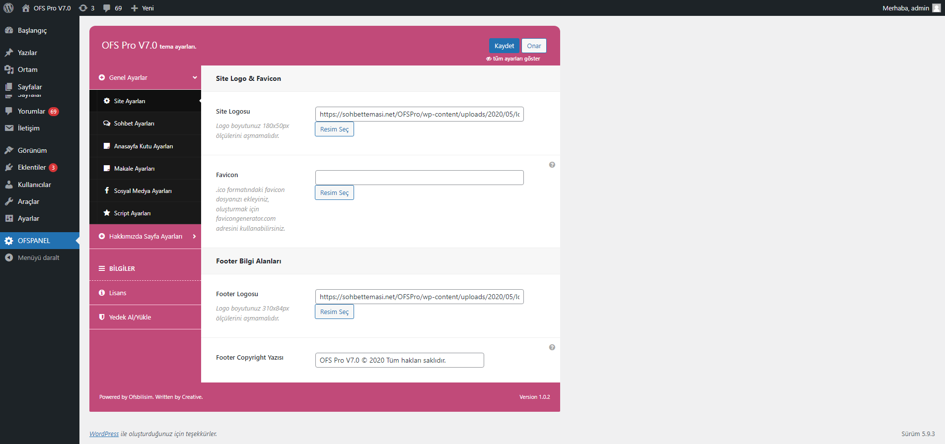
Task: Click the updates icon showing 3
Action: pos(83,8)
